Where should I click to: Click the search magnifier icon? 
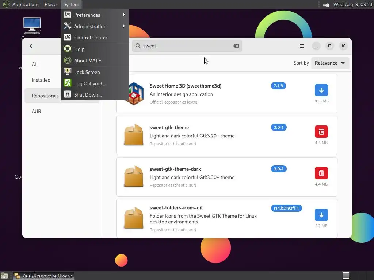138,46
